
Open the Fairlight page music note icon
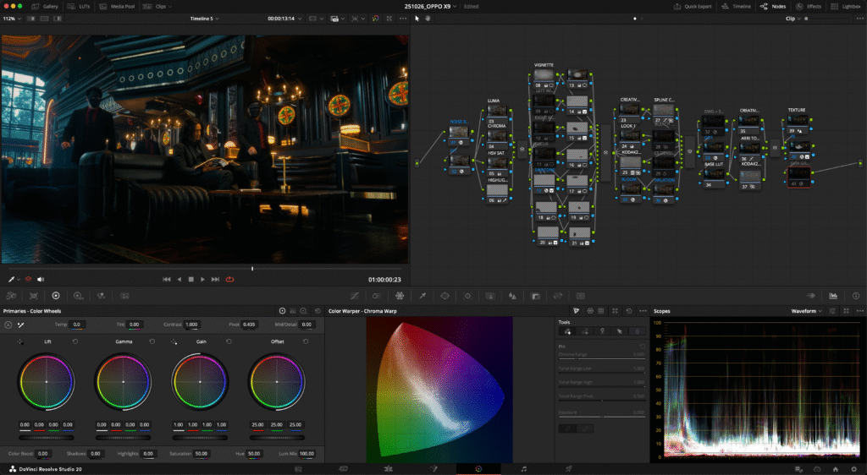(523, 467)
